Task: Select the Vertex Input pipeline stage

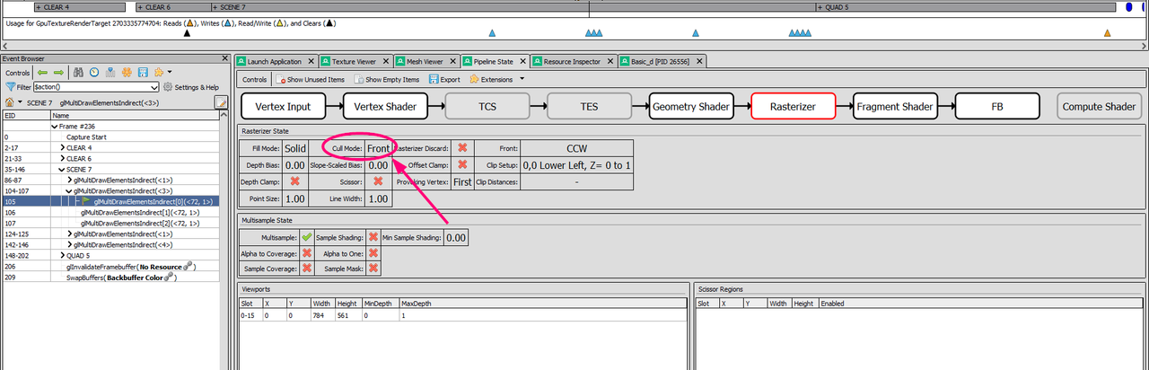Action: [x=283, y=107]
